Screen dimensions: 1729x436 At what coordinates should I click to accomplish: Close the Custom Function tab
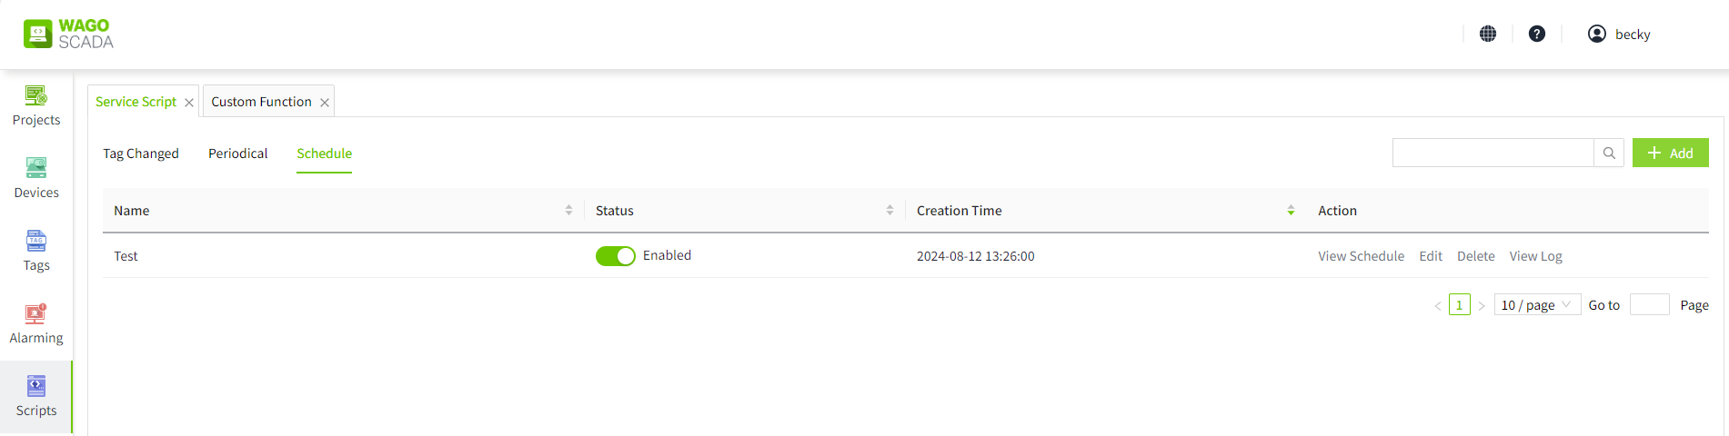325,103
